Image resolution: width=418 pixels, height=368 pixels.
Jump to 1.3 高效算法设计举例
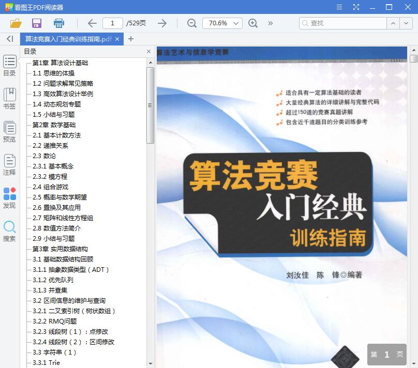pos(63,94)
